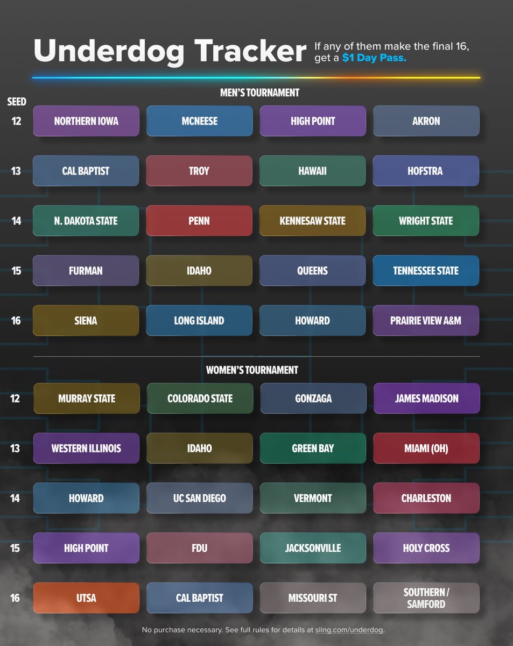Click the UTSA team box
Viewport: 513px width, 646px height.
(87, 598)
